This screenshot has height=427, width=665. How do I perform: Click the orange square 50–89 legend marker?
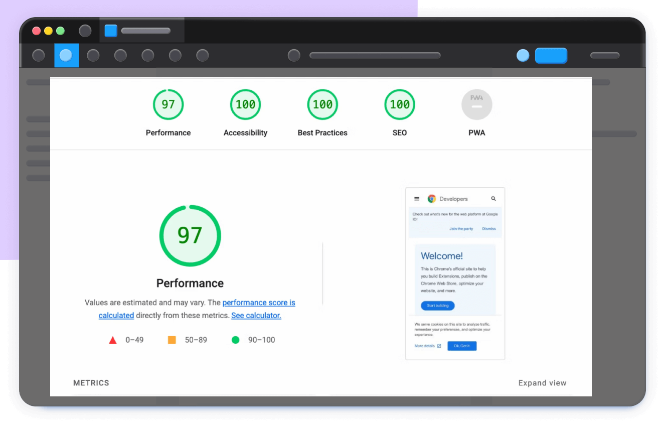coord(172,340)
